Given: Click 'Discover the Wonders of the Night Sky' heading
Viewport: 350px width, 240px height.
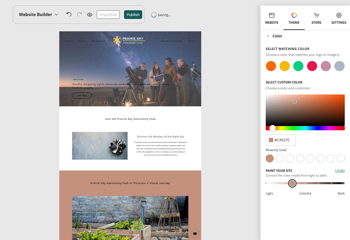Looking at the screenshot, I should coord(161,137).
